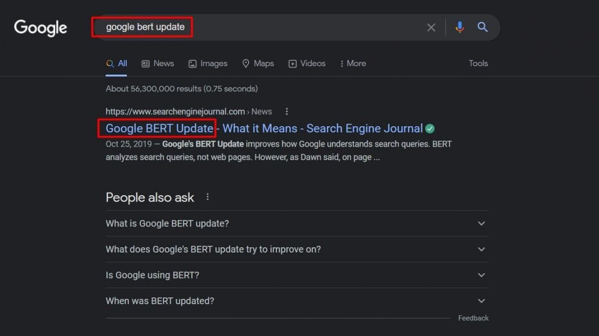Click the Google logo
Image resolution: width=599 pixels, height=336 pixels.
coord(40,28)
